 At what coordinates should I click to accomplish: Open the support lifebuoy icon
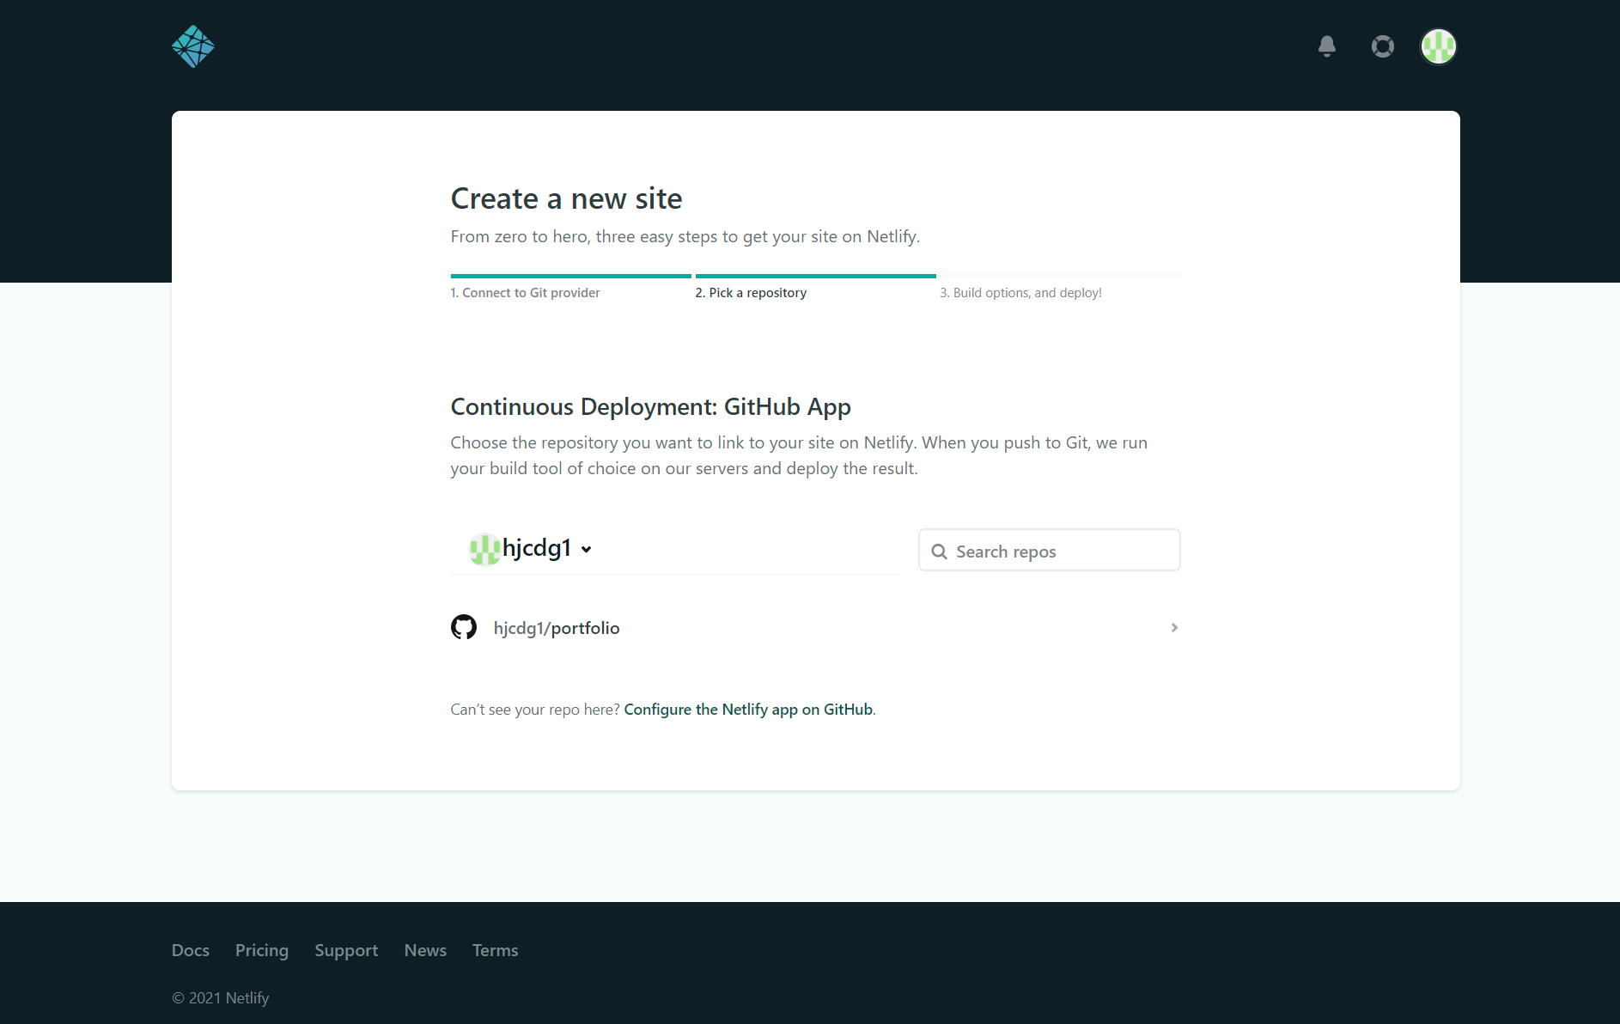tap(1383, 46)
